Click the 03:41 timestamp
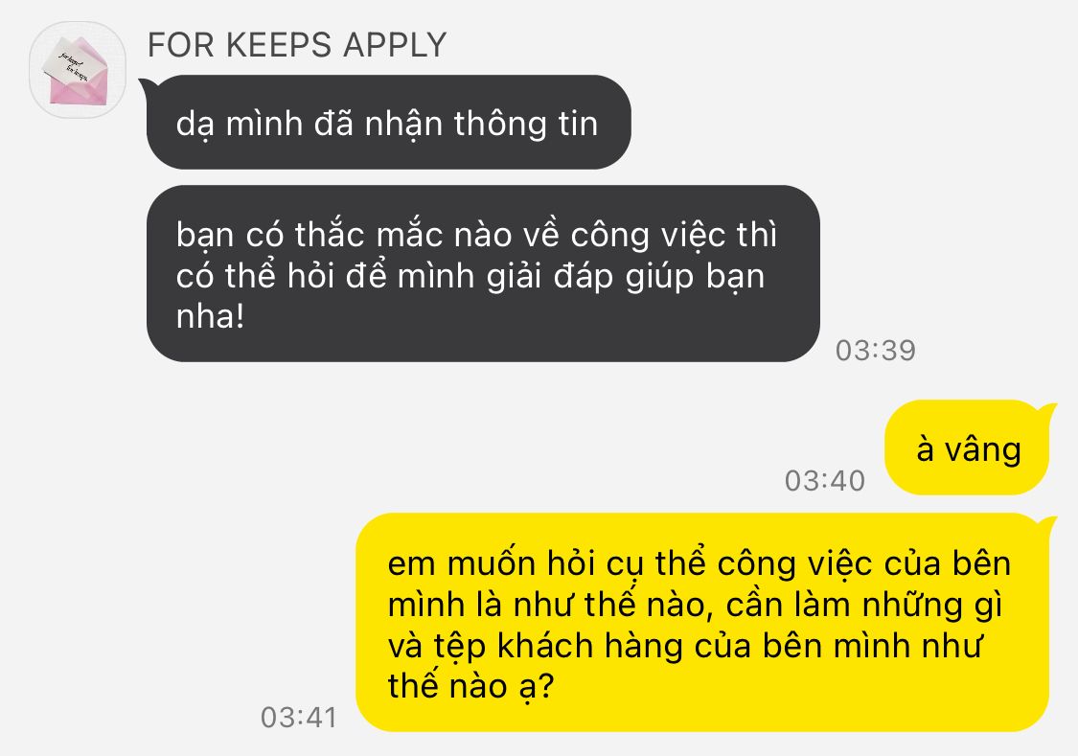Screen dimensions: 1078x756 299,718
